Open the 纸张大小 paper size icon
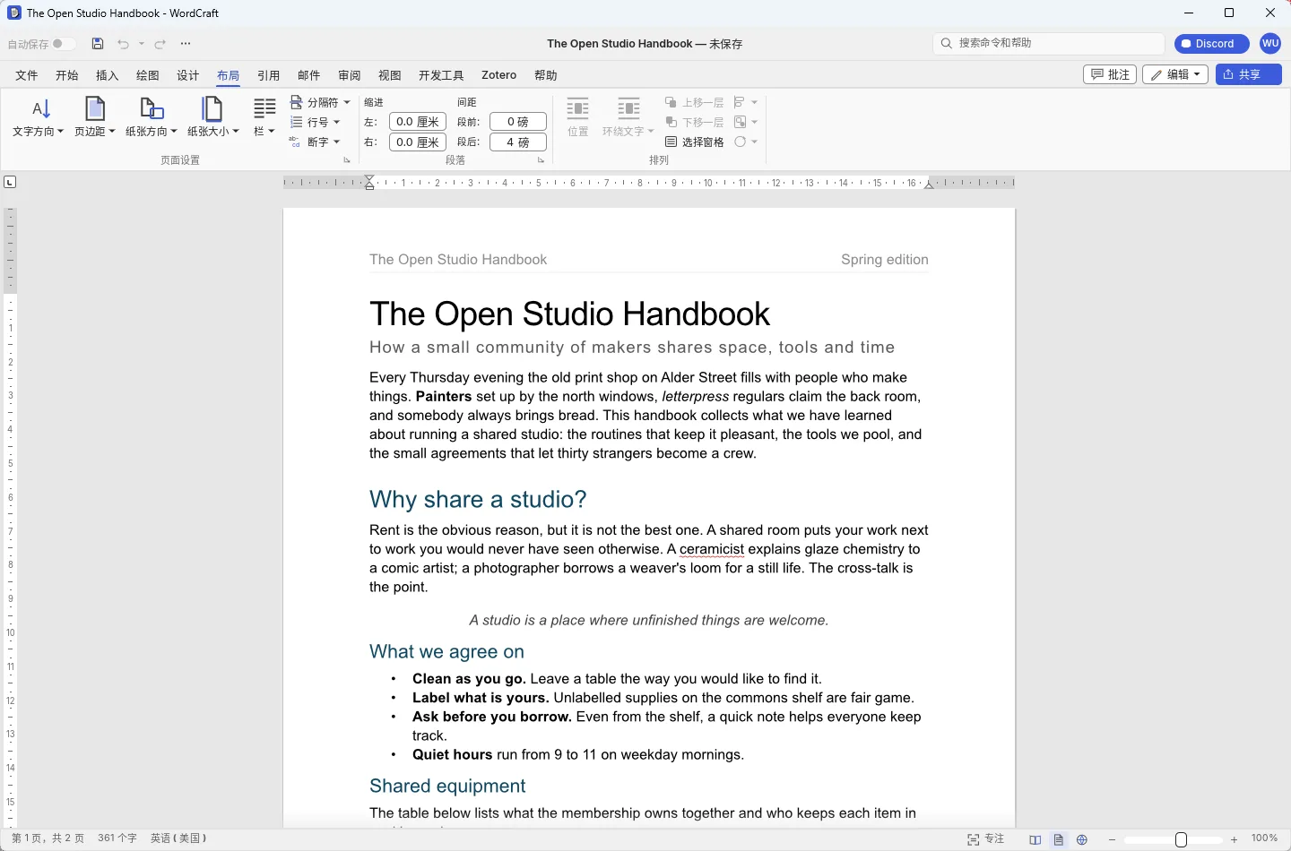 213,117
